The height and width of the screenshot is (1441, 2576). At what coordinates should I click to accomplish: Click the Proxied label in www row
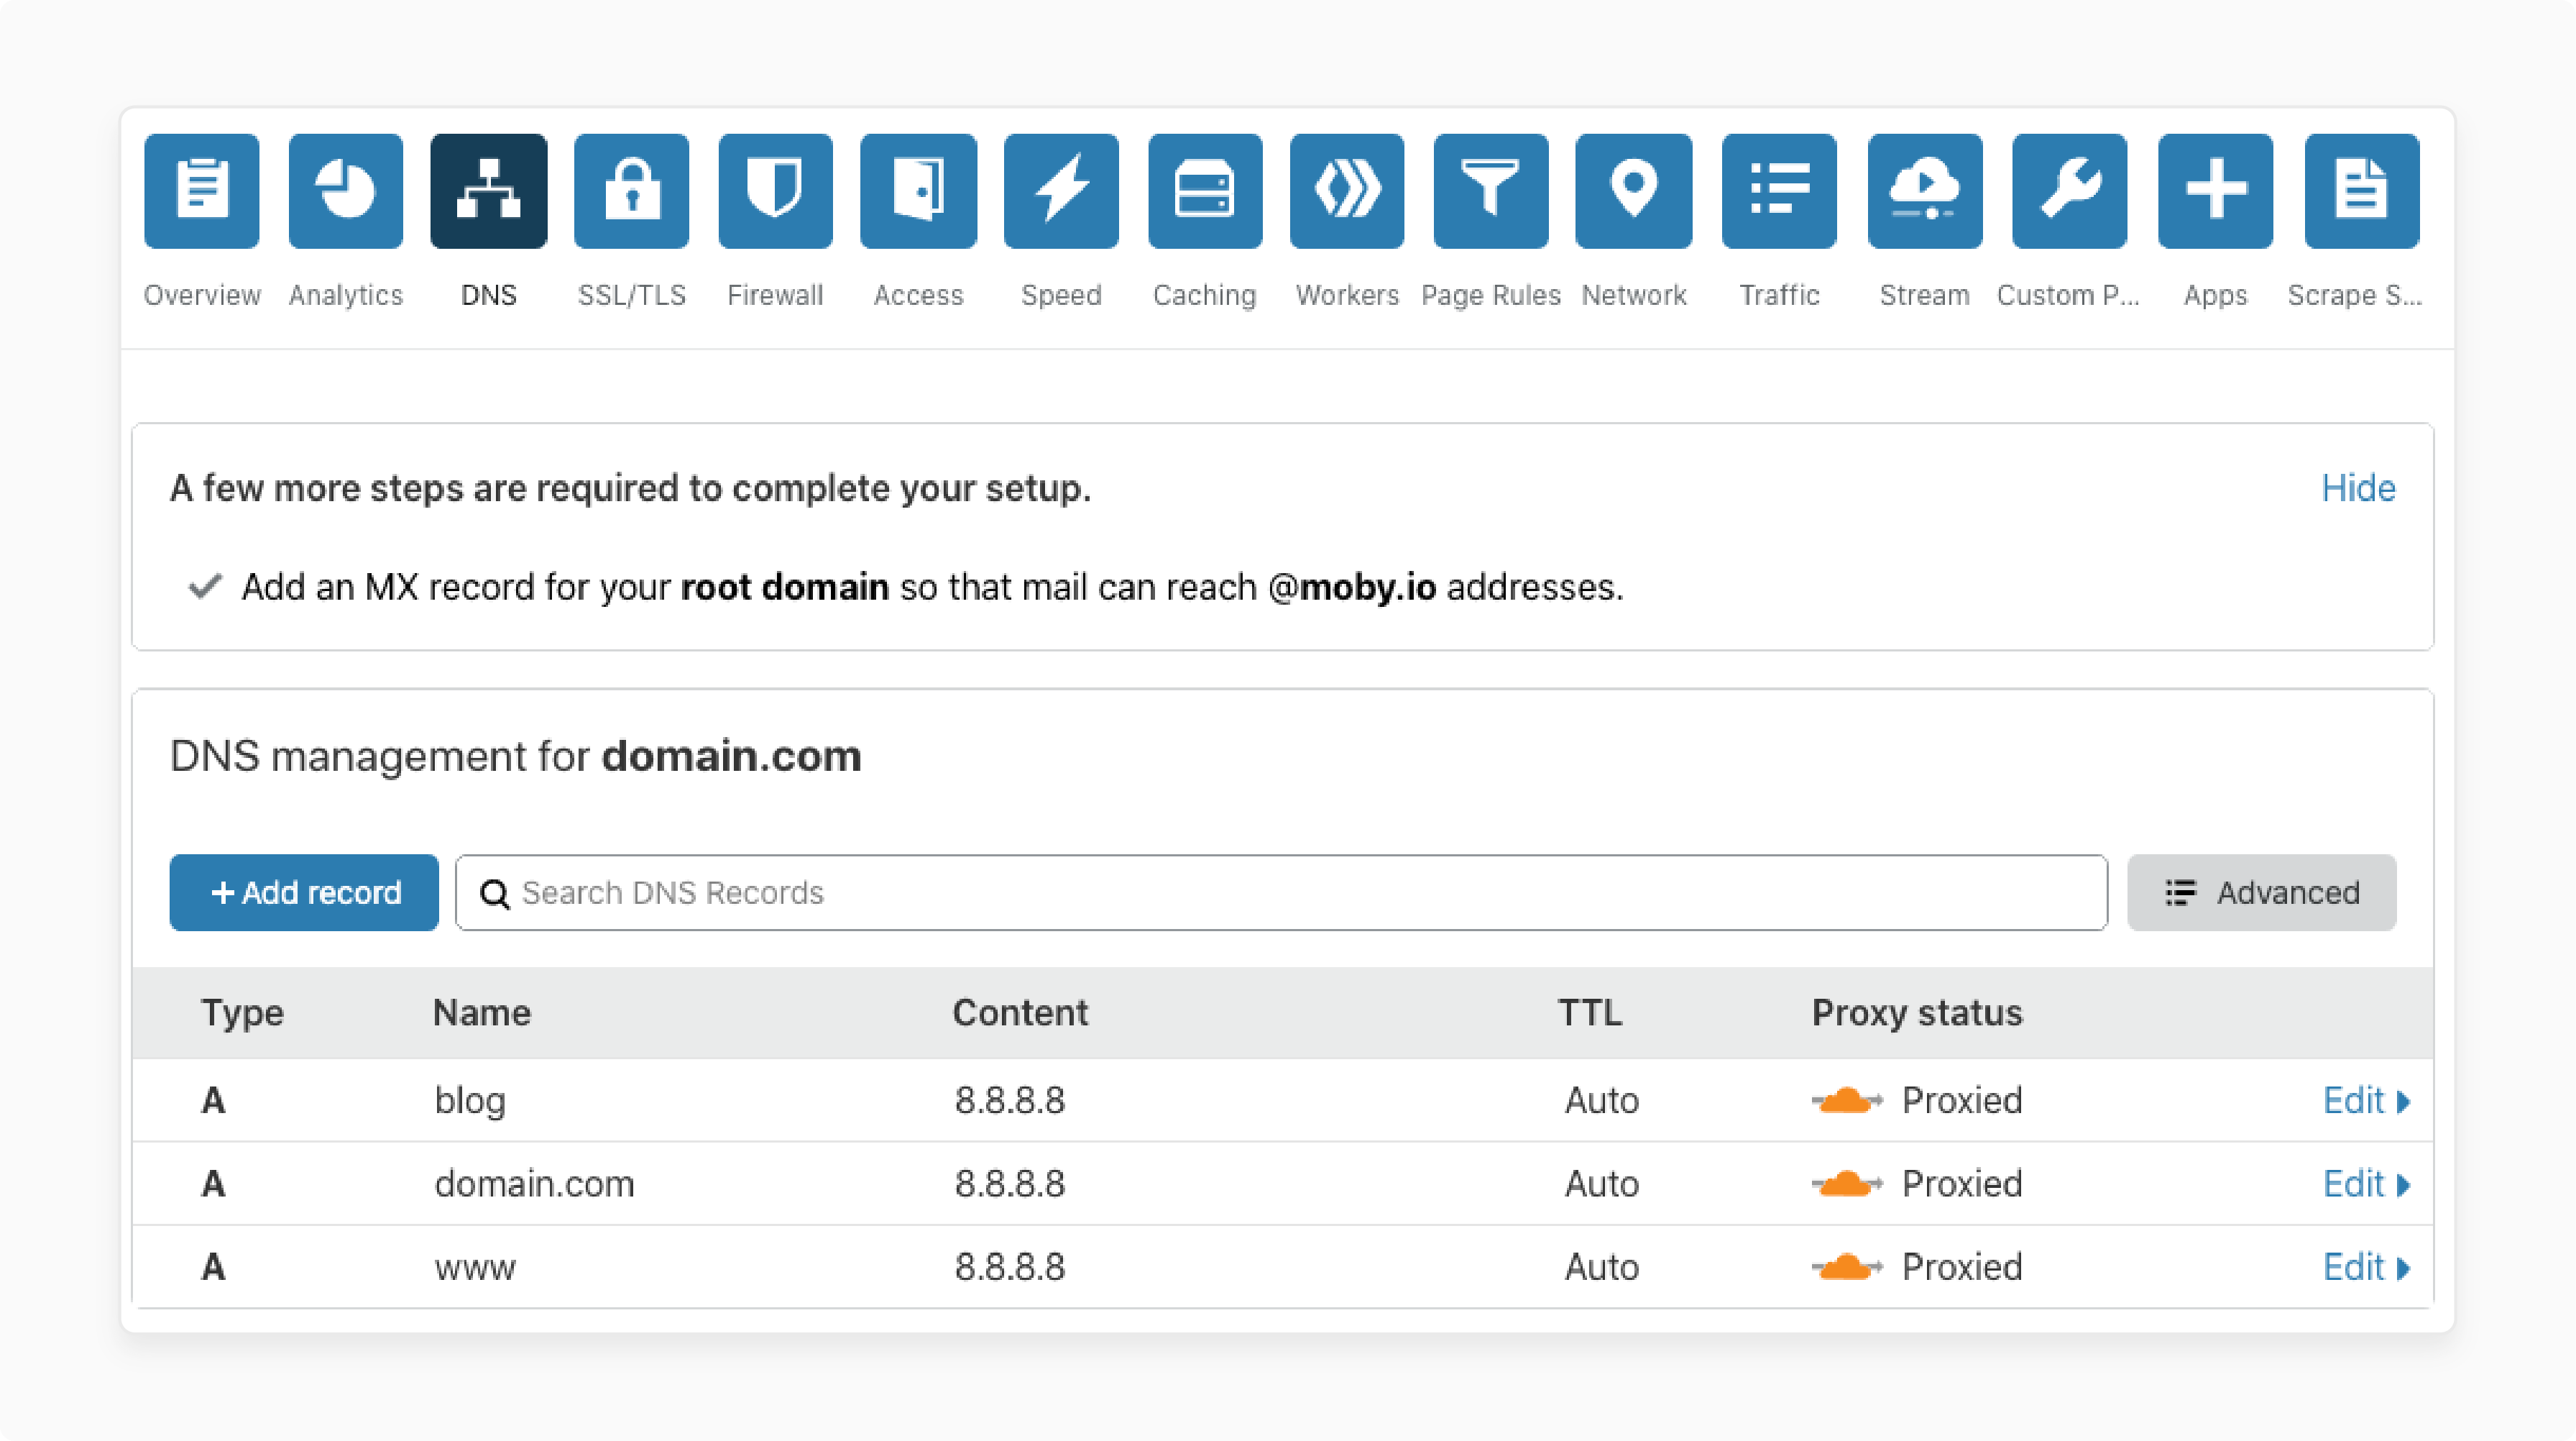pyautogui.click(x=1962, y=1267)
